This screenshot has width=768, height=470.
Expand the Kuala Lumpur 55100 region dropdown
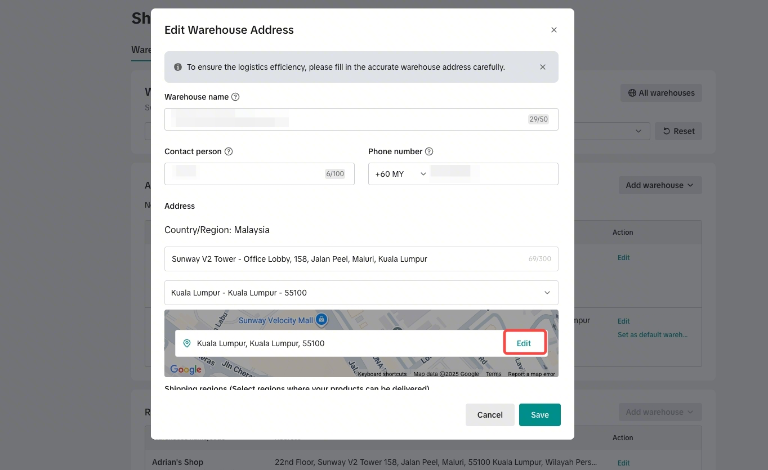point(361,293)
